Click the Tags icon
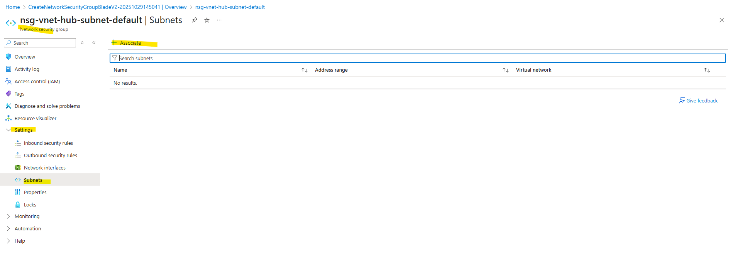 point(8,94)
